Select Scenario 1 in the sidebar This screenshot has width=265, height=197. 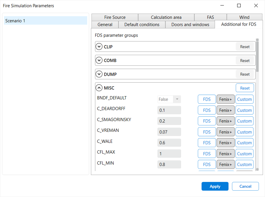[45, 20]
